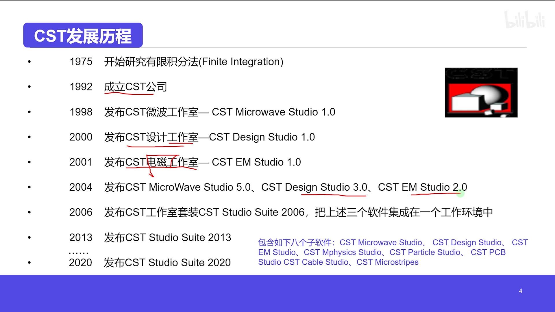Click 发布CST微波工作室 text in 1998 row
This screenshot has height=312, width=555.
[151, 112]
